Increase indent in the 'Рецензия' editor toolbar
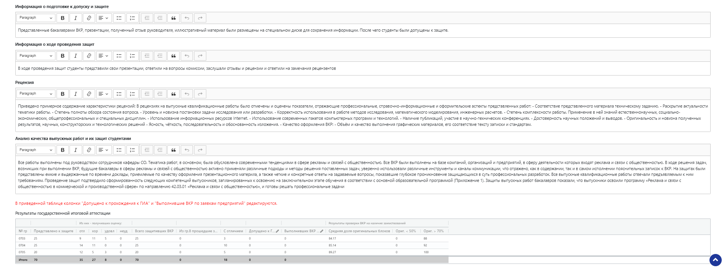Screen dimensions: 724x270 (160, 94)
